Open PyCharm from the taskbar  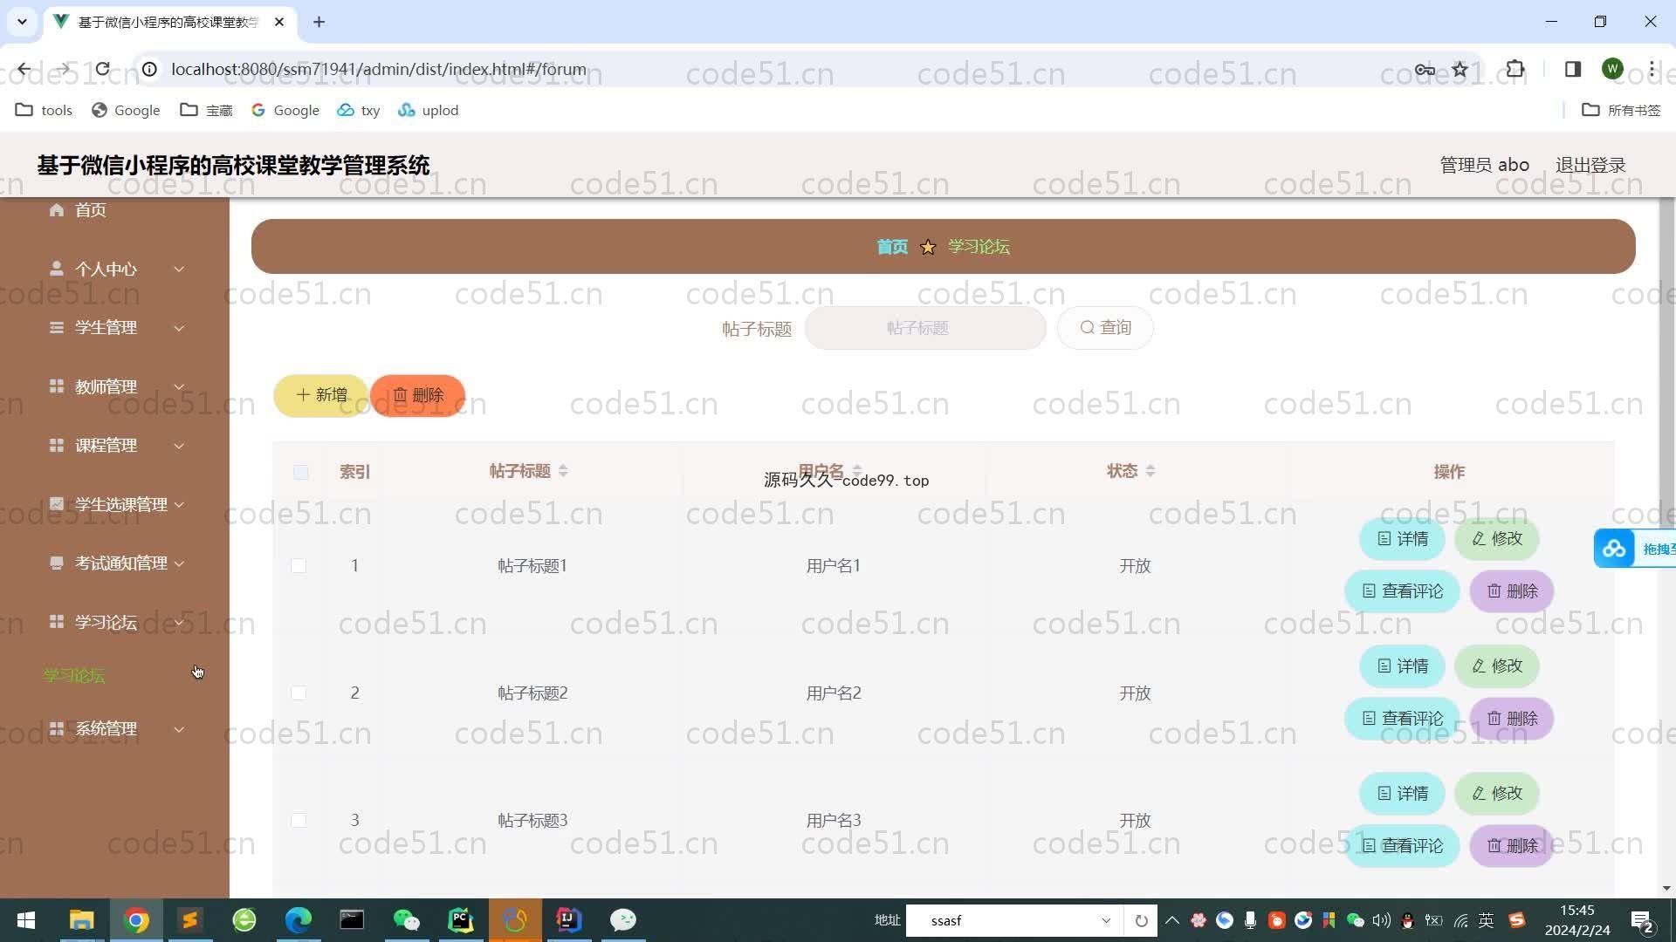[461, 920]
